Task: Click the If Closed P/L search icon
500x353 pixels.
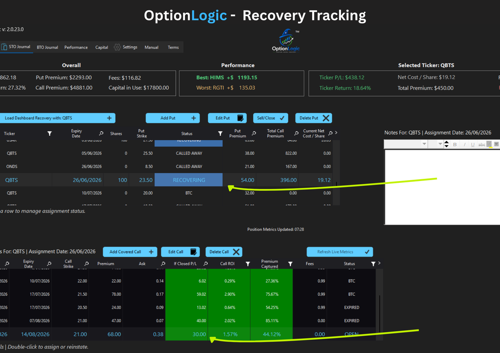Action: coord(205,264)
